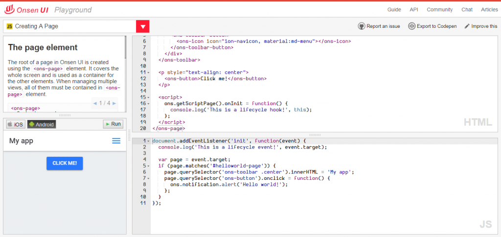501x237 pixels.
Task: Click the Onsen UI logo
Action: 26,10
